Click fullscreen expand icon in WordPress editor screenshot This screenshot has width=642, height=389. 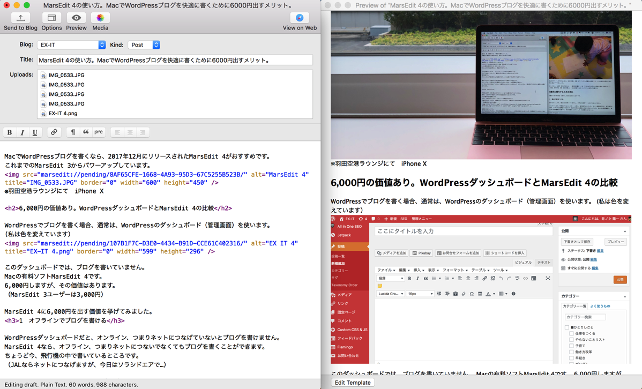click(548, 279)
